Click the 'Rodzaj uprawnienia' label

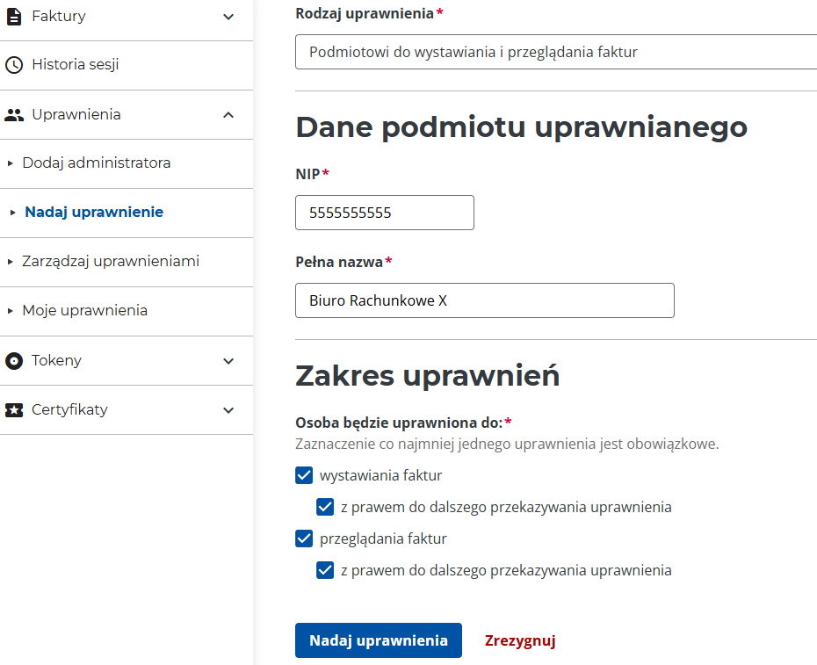pyautogui.click(x=365, y=13)
